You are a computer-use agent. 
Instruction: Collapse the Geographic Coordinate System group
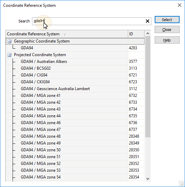[9, 41]
